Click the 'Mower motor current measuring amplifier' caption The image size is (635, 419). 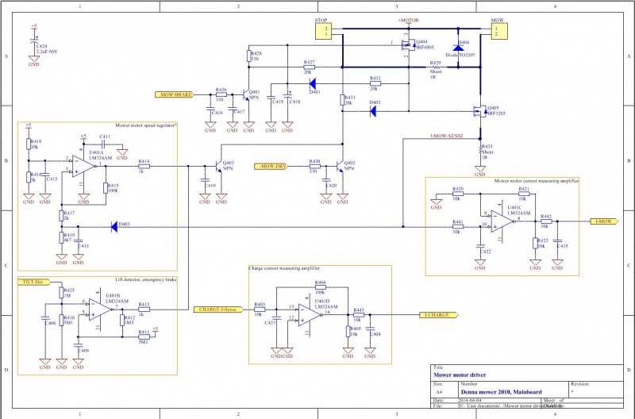click(537, 181)
